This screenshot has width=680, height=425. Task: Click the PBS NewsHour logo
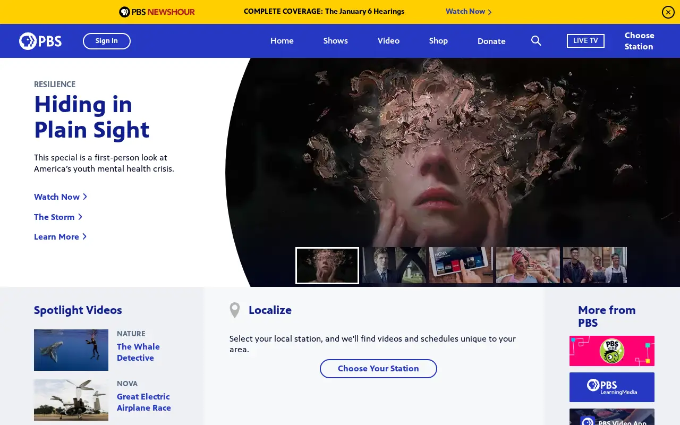(157, 12)
